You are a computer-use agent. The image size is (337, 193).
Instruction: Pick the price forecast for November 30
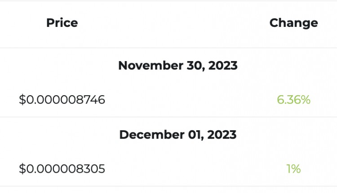pyautogui.click(x=62, y=100)
